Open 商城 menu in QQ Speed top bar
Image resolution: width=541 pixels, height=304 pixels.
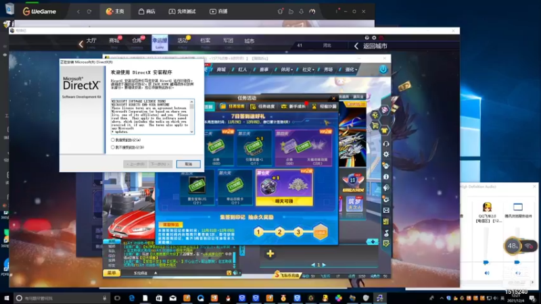point(221,70)
